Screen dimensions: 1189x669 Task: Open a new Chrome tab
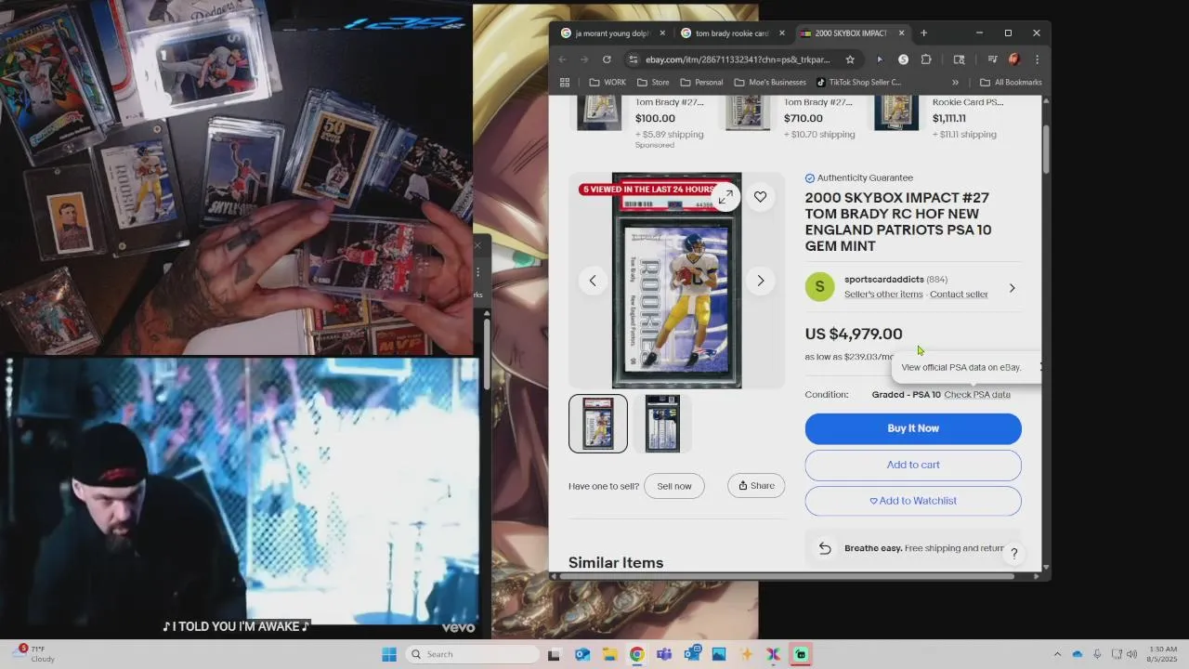point(923,33)
